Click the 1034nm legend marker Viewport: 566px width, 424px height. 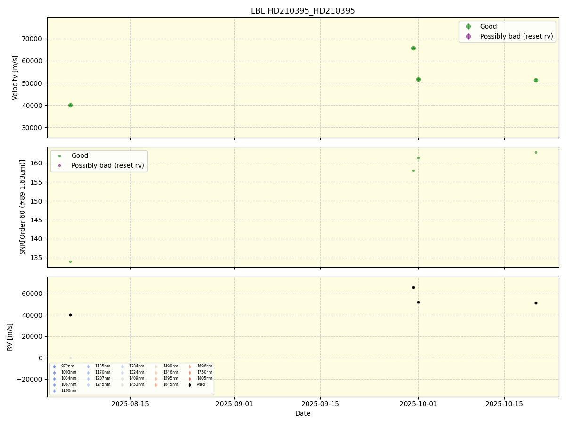pos(54,379)
